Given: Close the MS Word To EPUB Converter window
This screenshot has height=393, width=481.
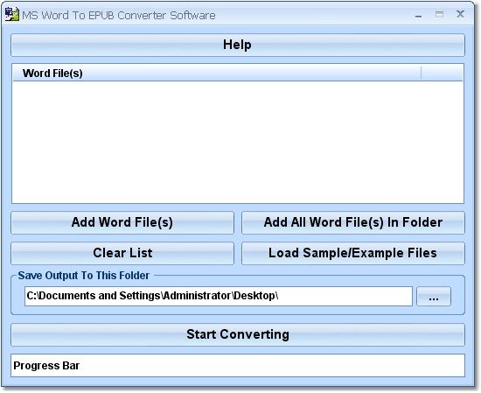Looking at the screenshot, I should pyautogui.click(x=460, y=14).
